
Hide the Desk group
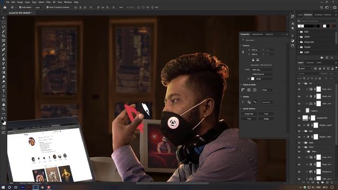pyautogui.click(x=299, y=142)
